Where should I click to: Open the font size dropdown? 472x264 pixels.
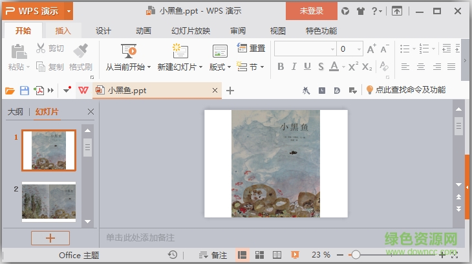[x=359, y=49]
